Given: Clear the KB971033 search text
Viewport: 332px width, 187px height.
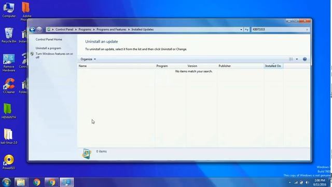Looking at the screenshot, I should coord(307,30).
